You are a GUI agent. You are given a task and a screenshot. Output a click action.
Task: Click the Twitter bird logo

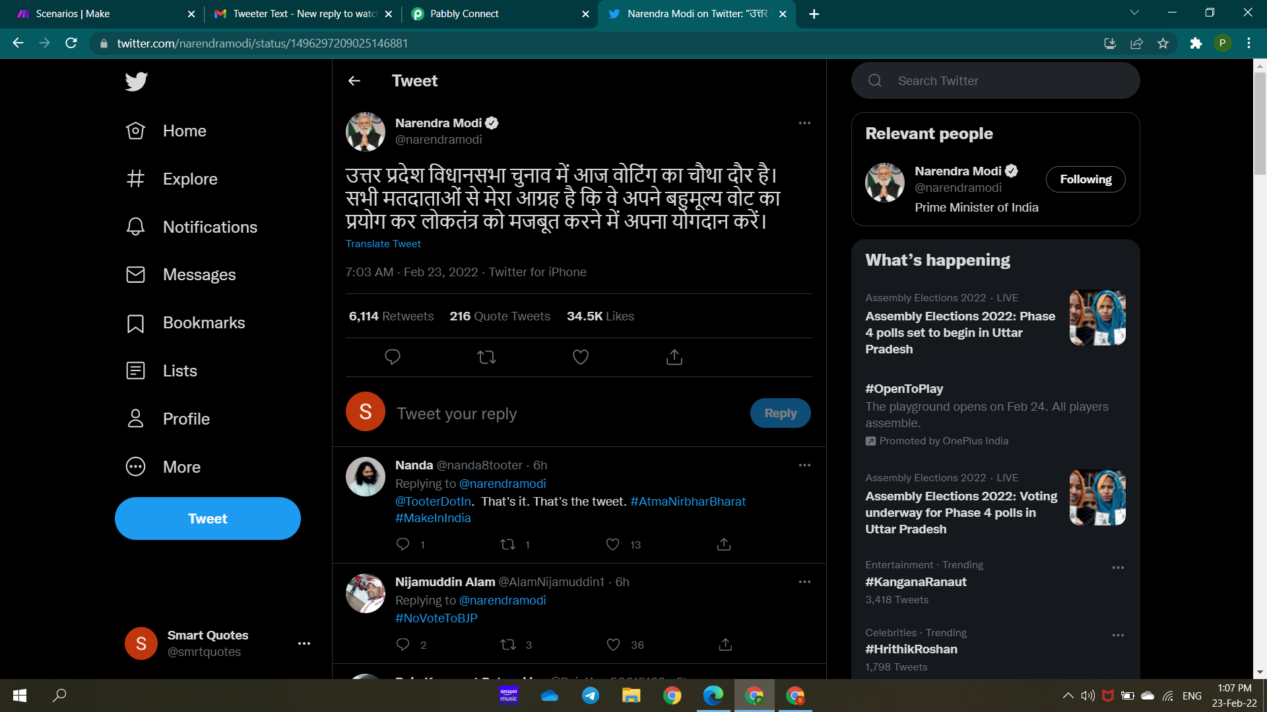tap(136, 81)
